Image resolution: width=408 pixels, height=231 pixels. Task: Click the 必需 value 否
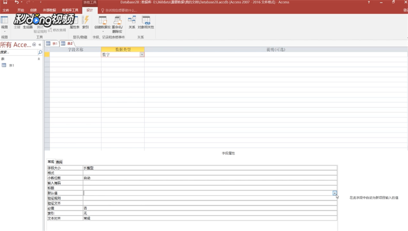point(210,208)
